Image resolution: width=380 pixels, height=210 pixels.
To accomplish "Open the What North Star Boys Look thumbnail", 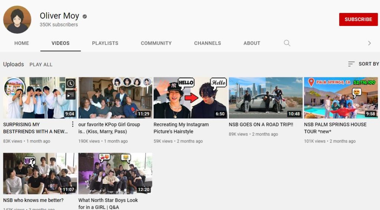I will [115, 173].
